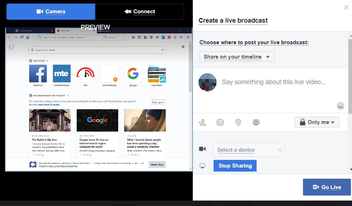Click the Okay, got it button
352x206 pixels.
(158, 102)
